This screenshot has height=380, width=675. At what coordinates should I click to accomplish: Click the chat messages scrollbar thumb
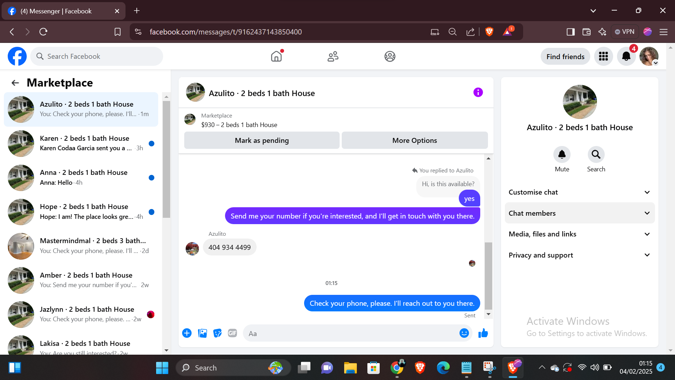point(488,275)
